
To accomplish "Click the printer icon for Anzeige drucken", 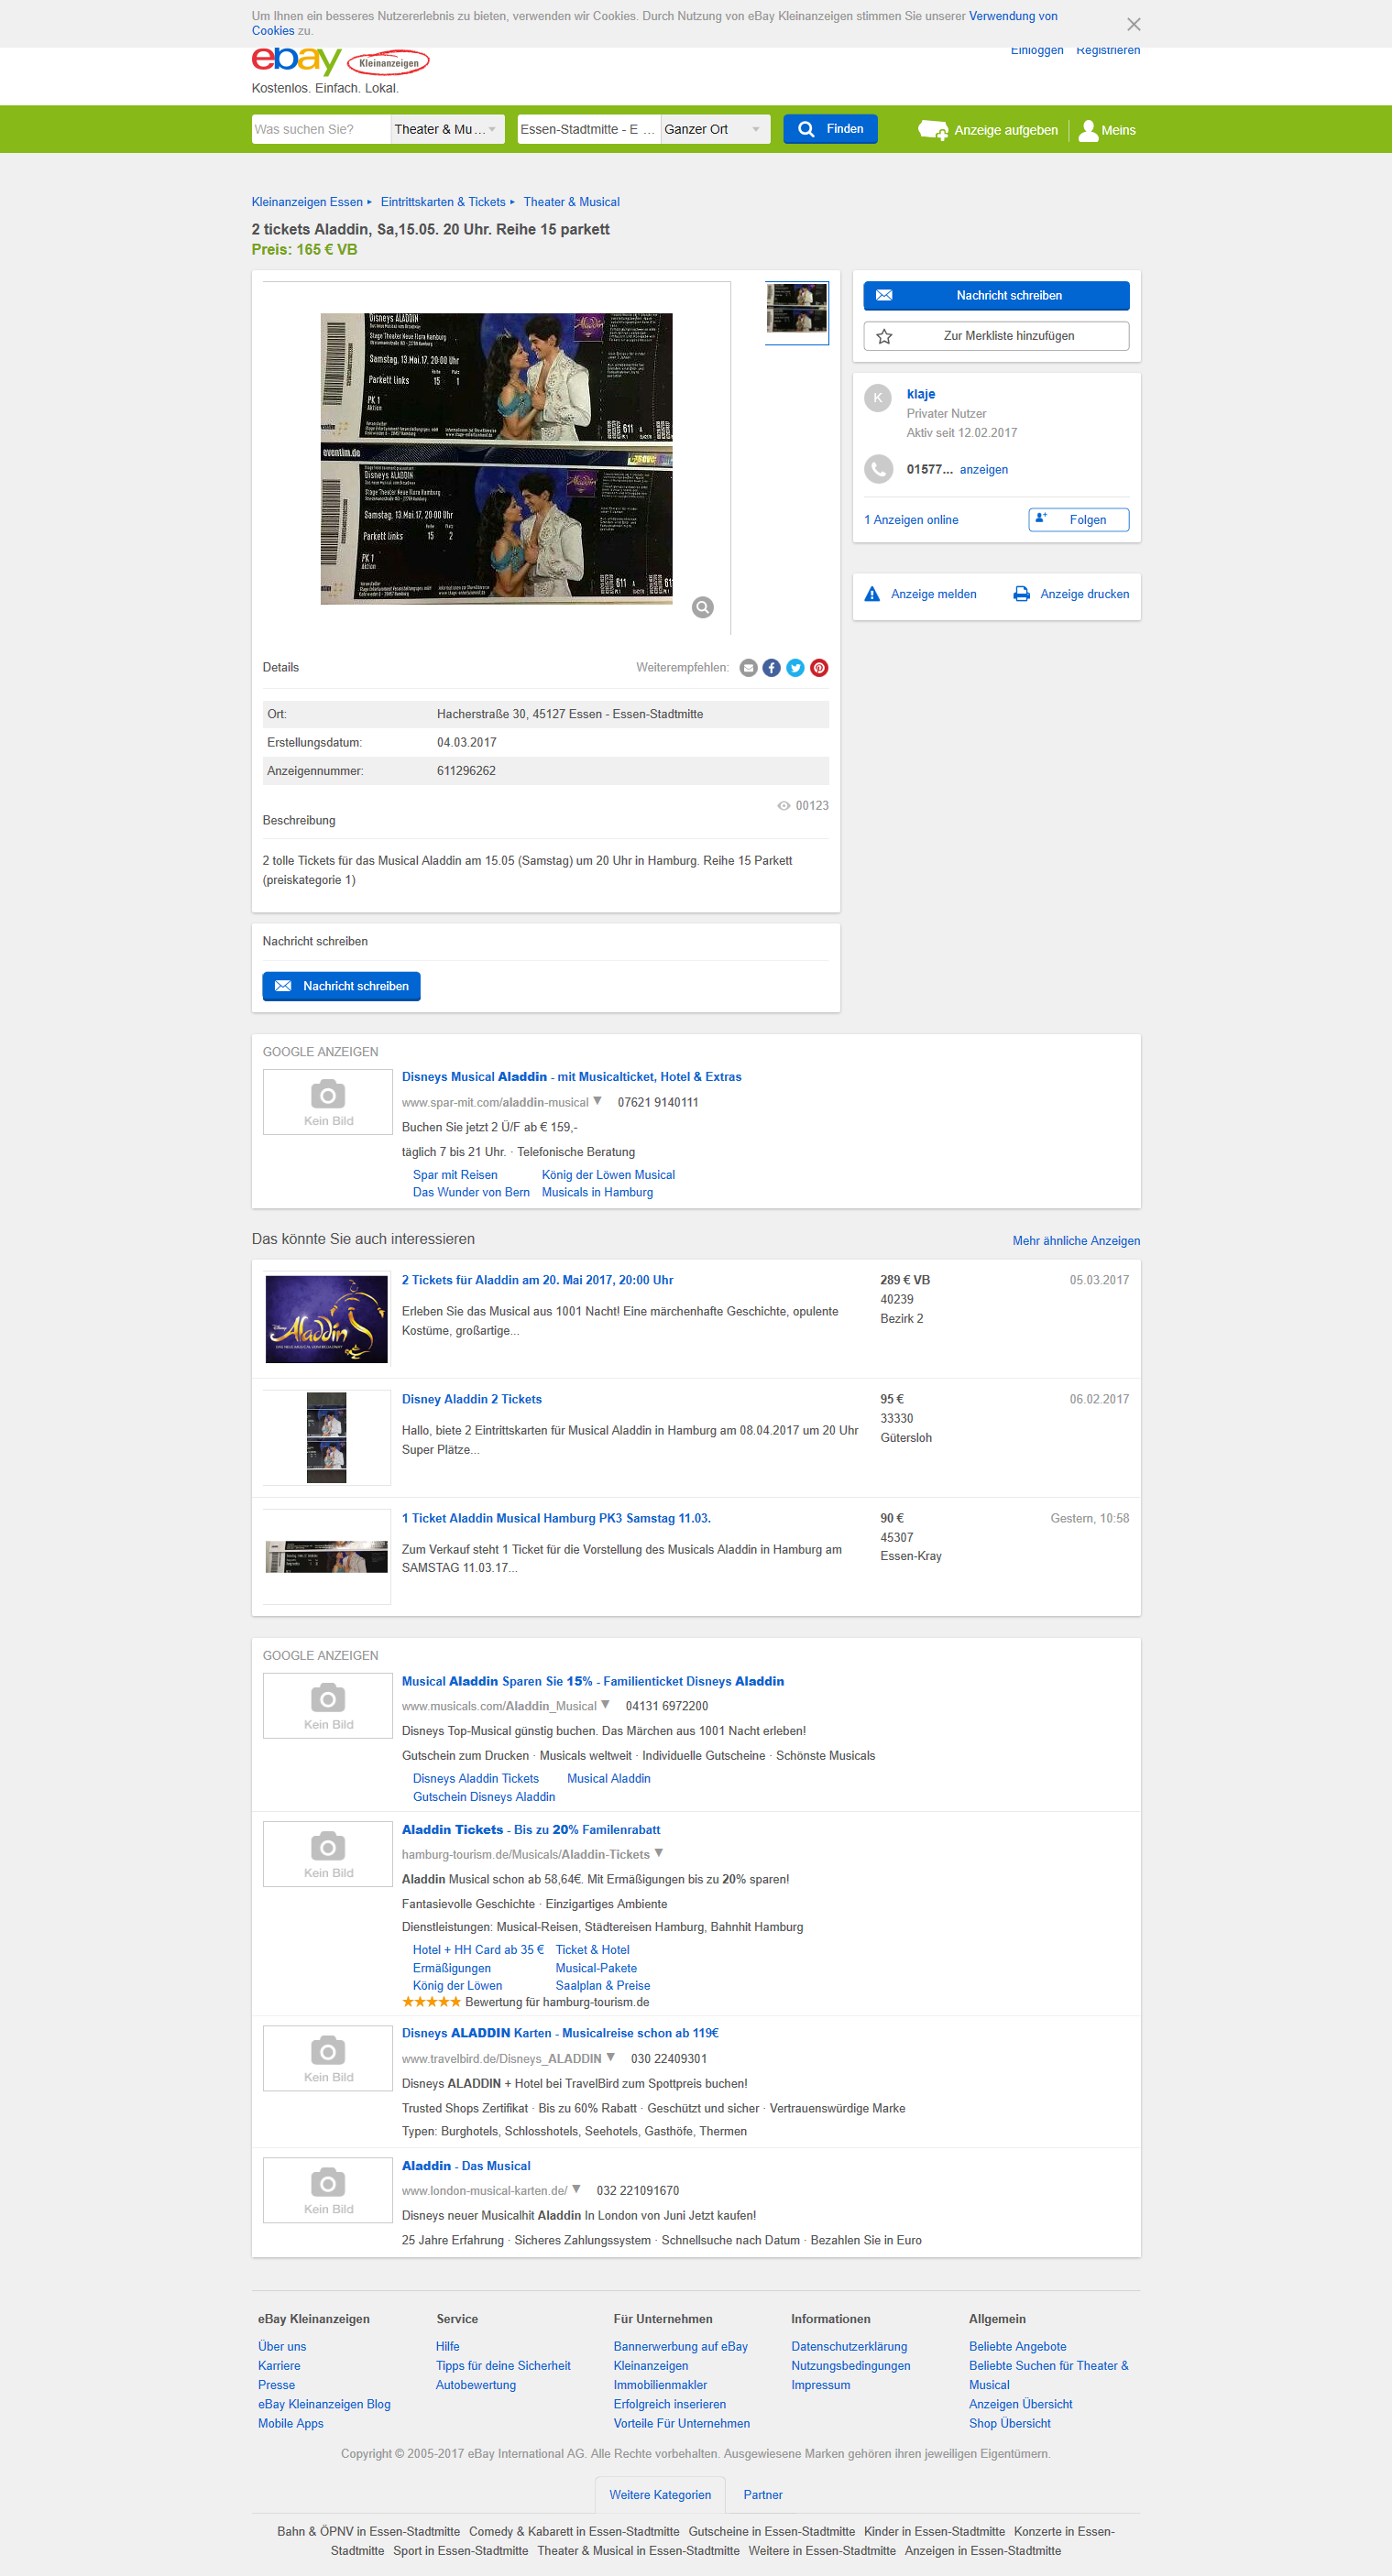I will (x=1021, y=594).
